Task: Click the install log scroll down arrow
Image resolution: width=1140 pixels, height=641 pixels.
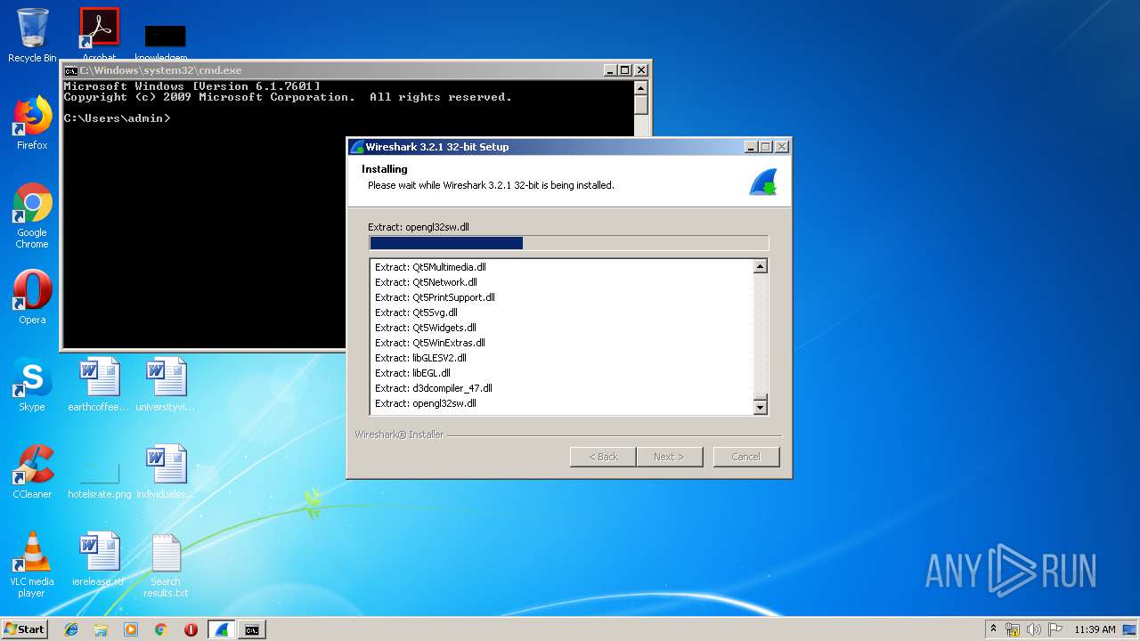Action: [760, 407]
